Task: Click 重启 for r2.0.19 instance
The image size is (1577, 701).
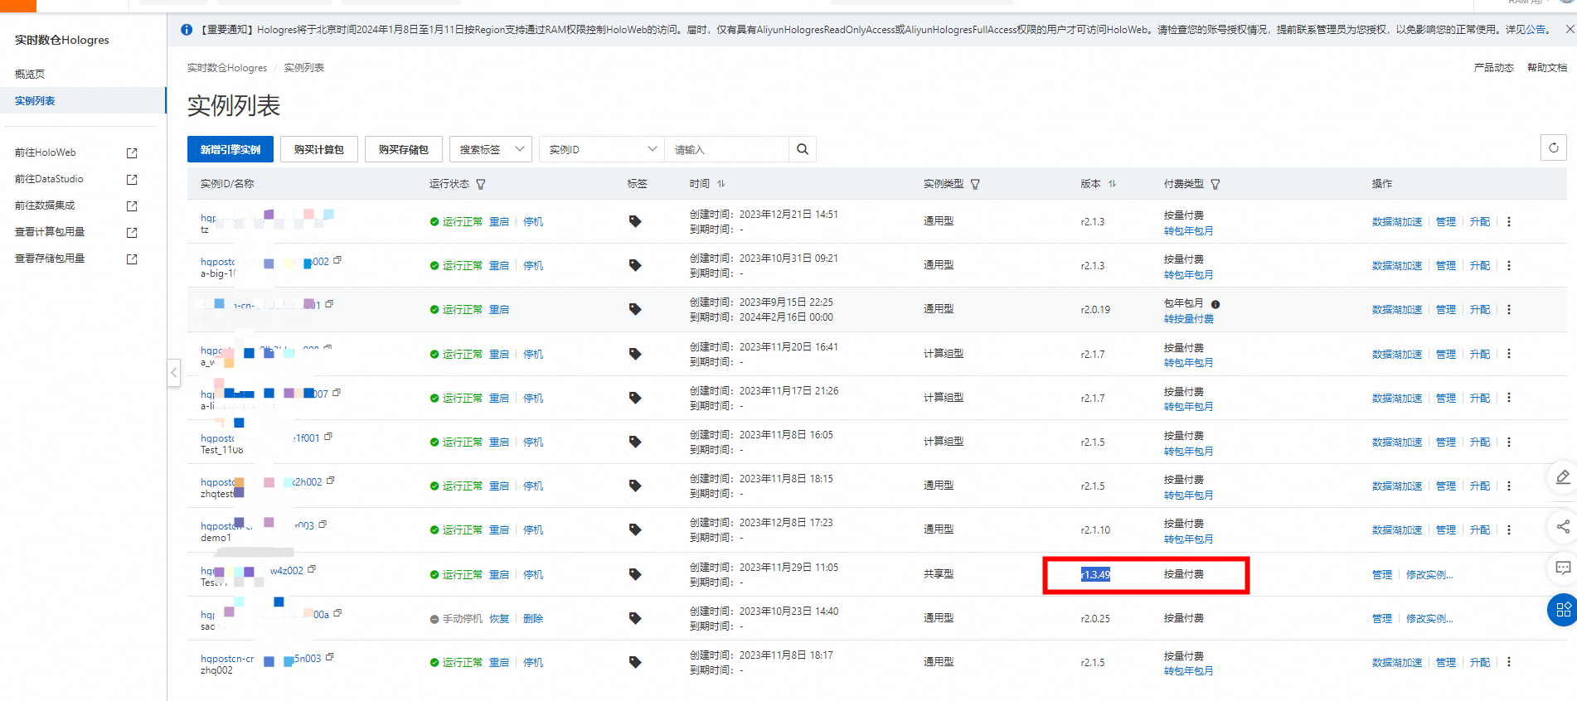Action: (x=499, y=309)
